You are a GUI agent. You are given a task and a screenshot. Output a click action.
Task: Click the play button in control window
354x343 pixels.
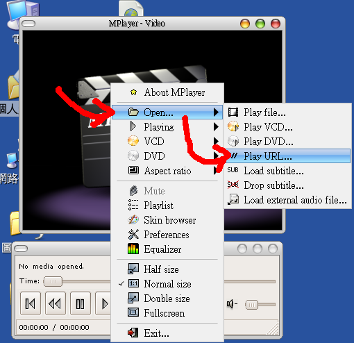point(103,303)
